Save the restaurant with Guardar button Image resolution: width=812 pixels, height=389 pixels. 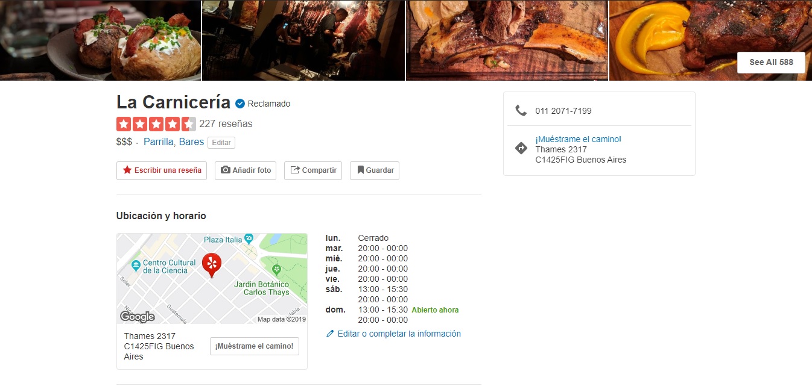click(375, 170)
